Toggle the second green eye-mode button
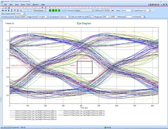Screen dimensions: 168x129 pyautogui.click(x=53, y=10)
